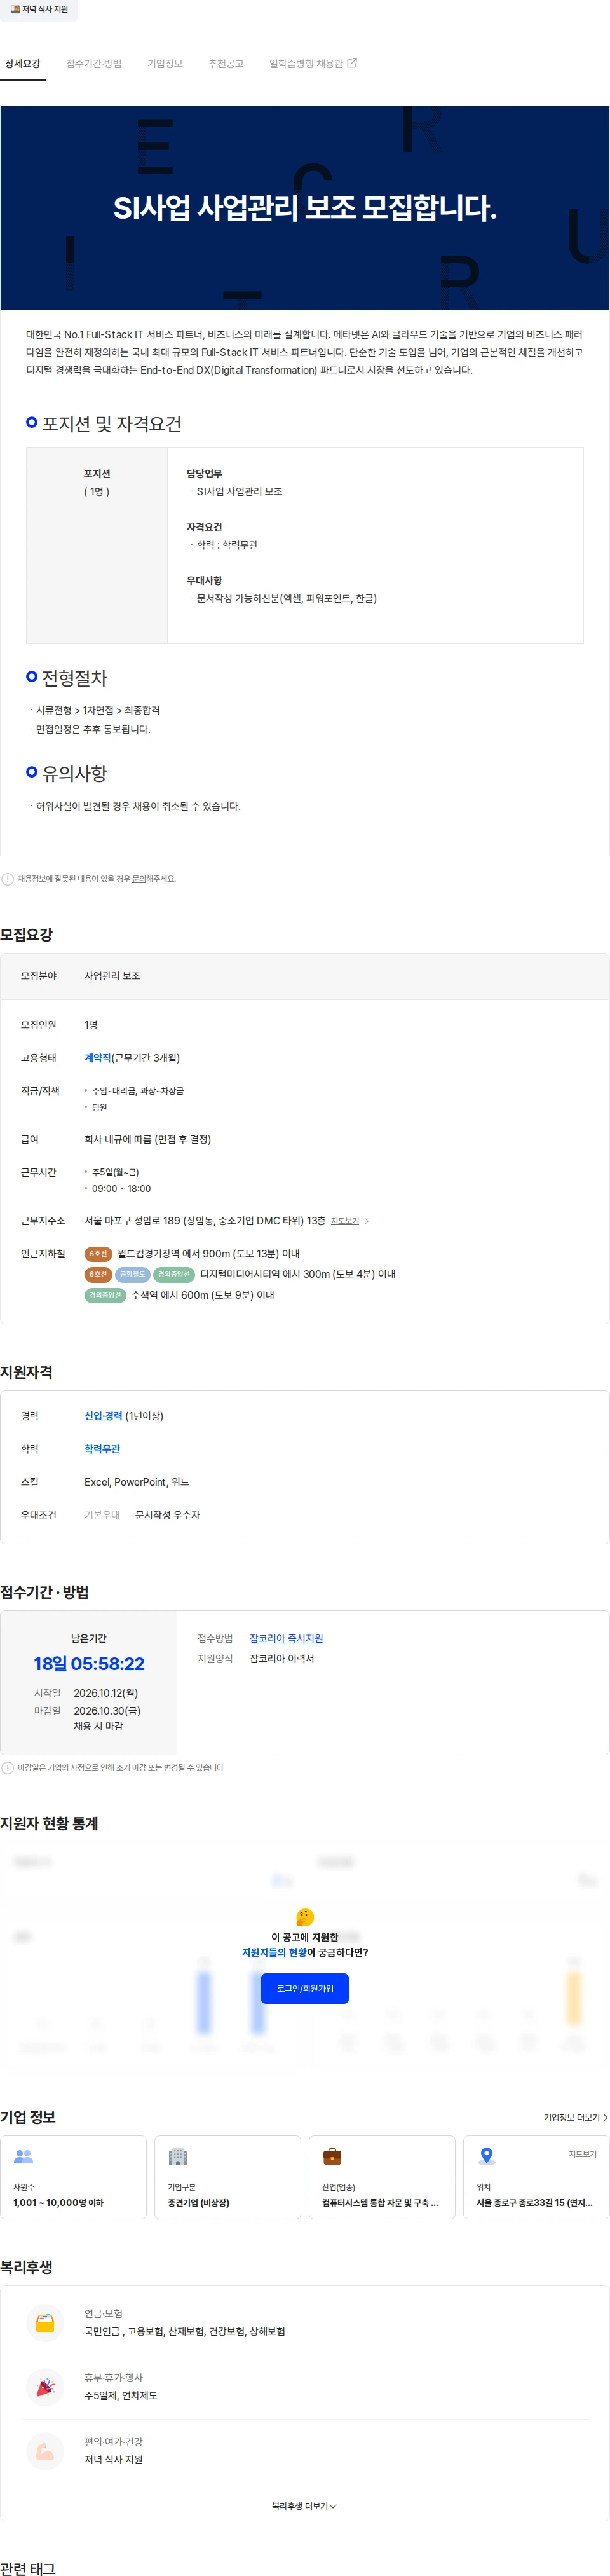Select the 상세요강 tab
This screenshot has width=610, height=2576.
pos(23,64)
